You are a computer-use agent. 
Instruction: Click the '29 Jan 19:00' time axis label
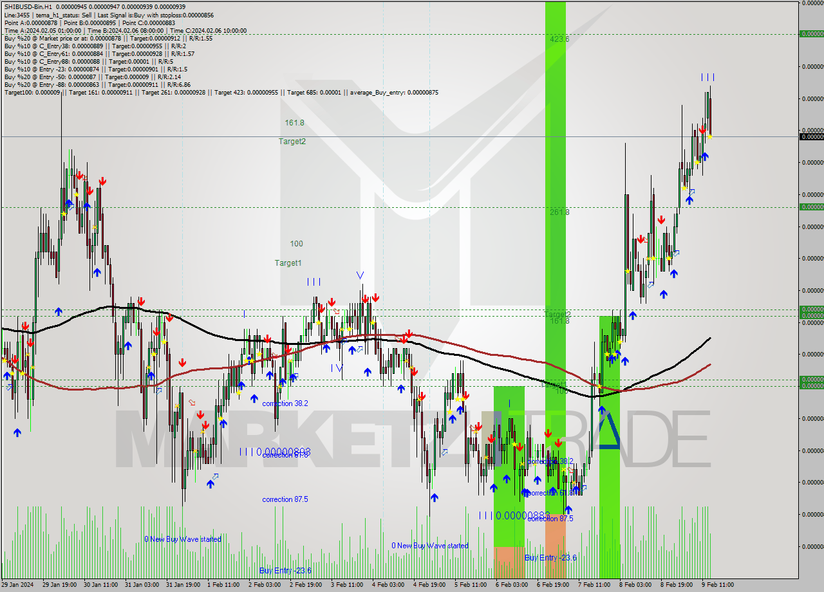[x=60, y=585]
